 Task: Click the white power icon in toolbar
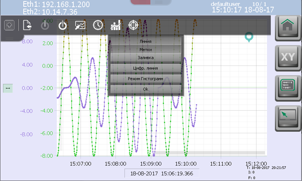click(x=63, y=25)
